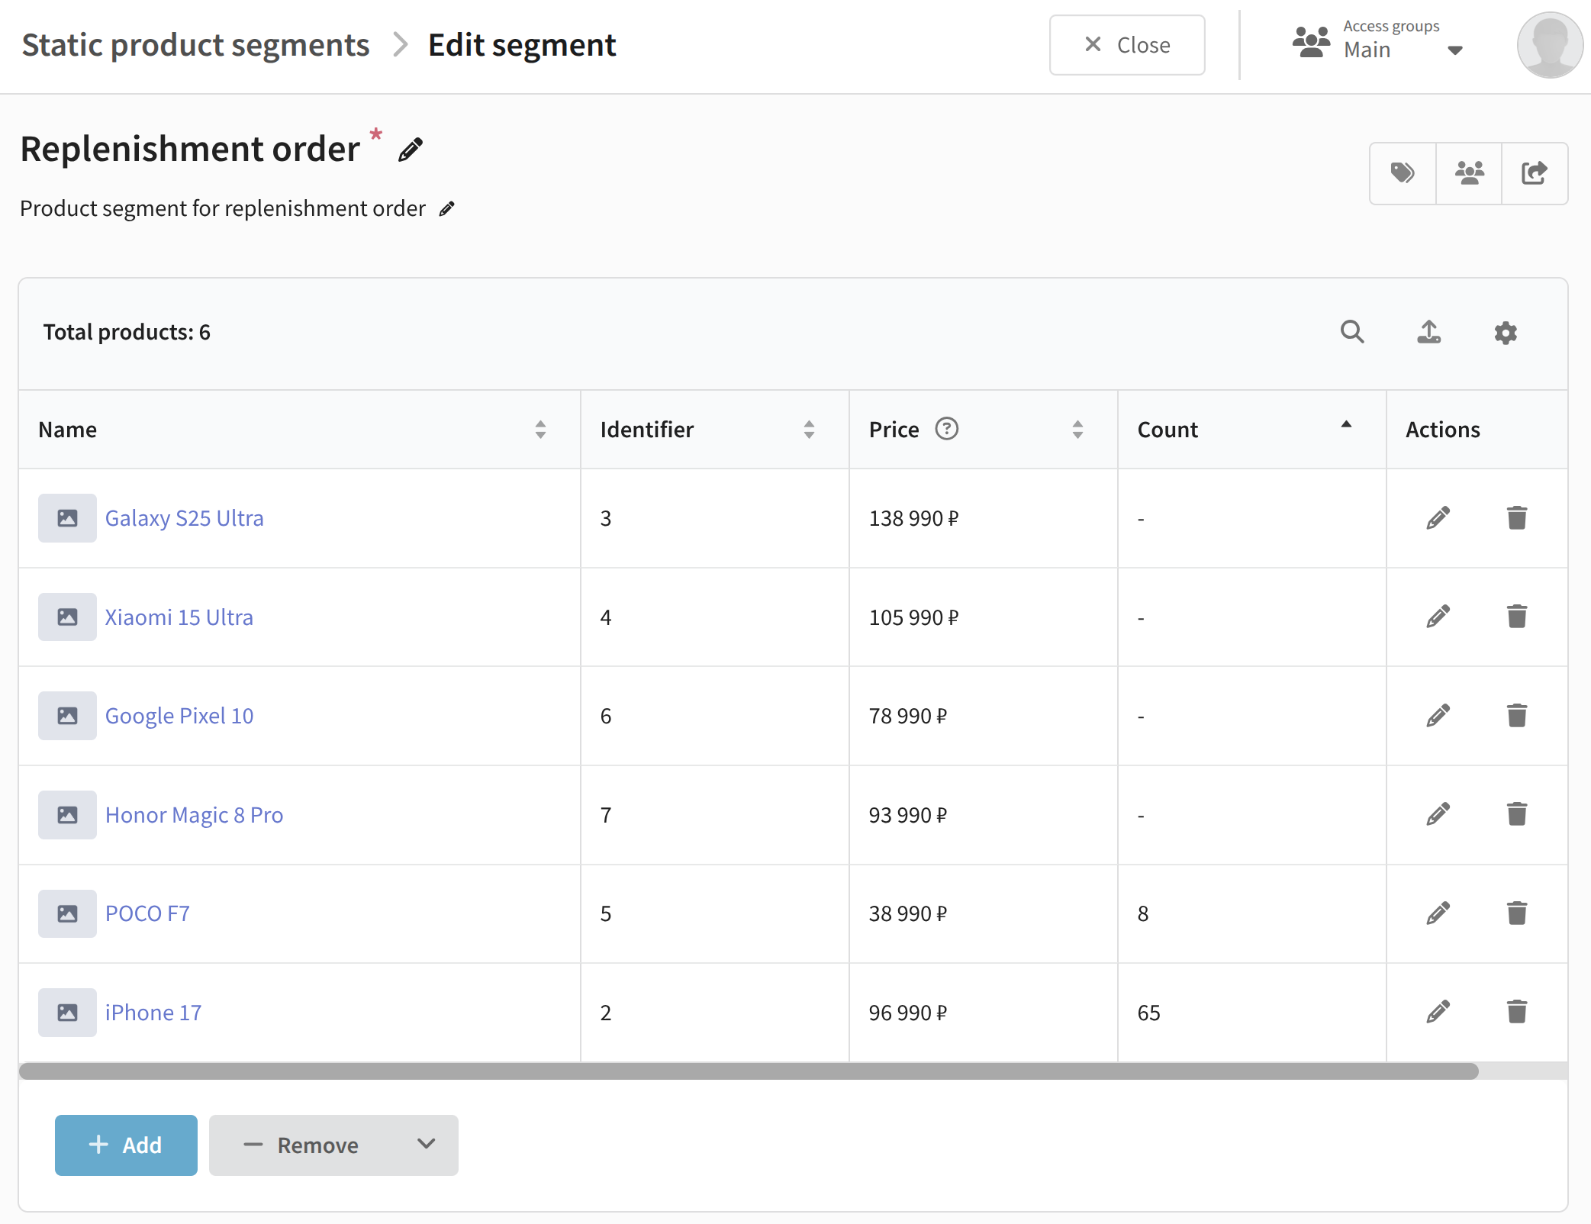
Task: Edit the Galaxy S25 Ultra row
Action: [1438, 518]
